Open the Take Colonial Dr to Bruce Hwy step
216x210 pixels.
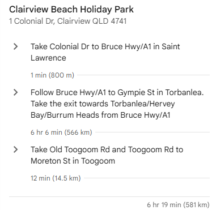[x=105, y=52]
